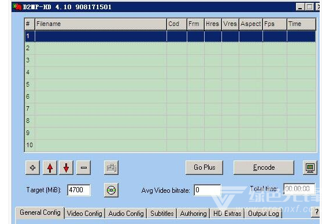Click the question mark help button
This screenshot has height=224, width=333.
click(x=316, y=212)
